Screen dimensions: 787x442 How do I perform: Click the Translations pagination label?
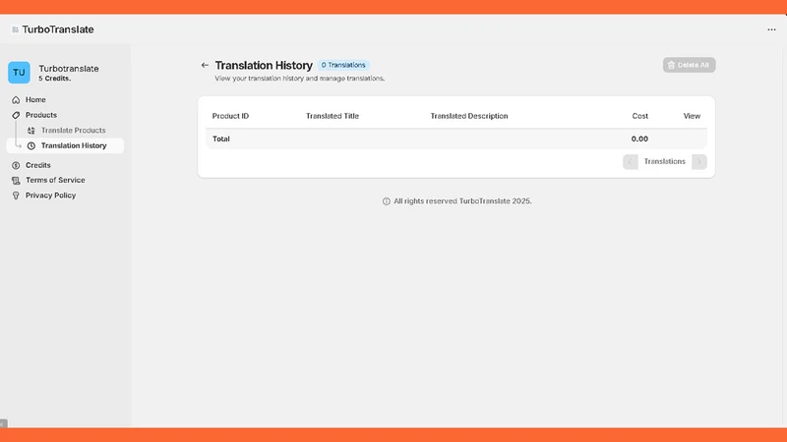665,161
